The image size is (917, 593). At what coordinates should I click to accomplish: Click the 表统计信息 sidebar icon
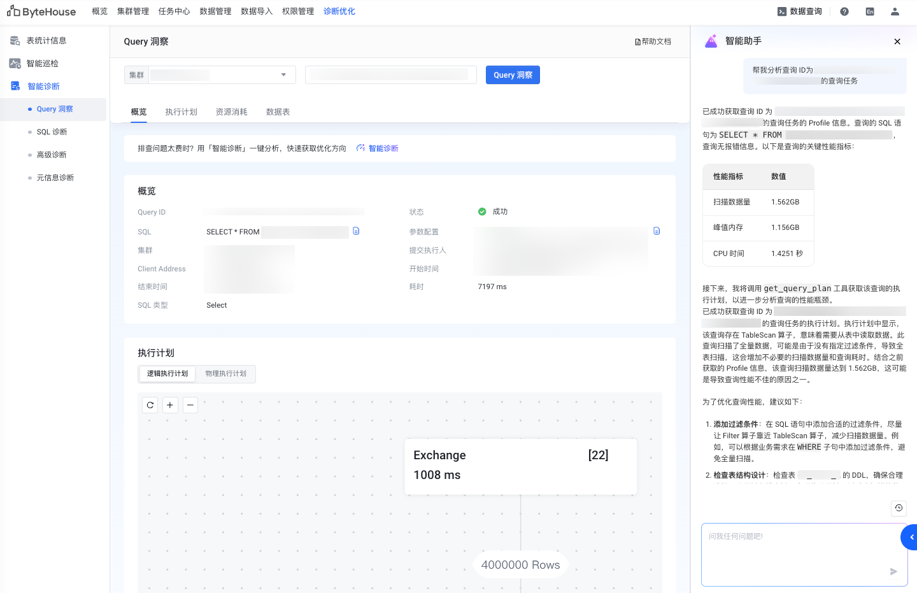(x=15, y=41)
